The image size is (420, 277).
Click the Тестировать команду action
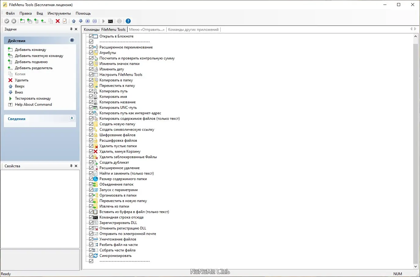pyautogui.click(x=33, y=98)
